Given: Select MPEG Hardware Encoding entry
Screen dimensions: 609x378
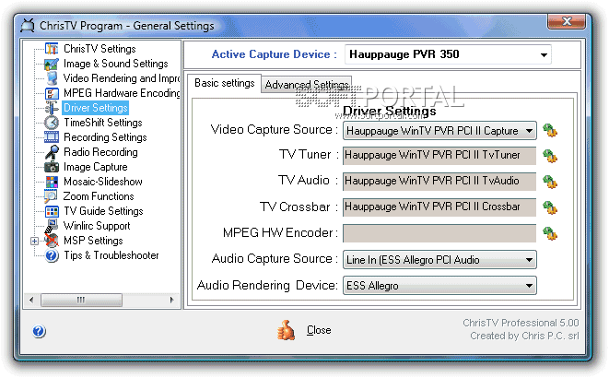Looking at the screenshot, I should tap(122, 93).
